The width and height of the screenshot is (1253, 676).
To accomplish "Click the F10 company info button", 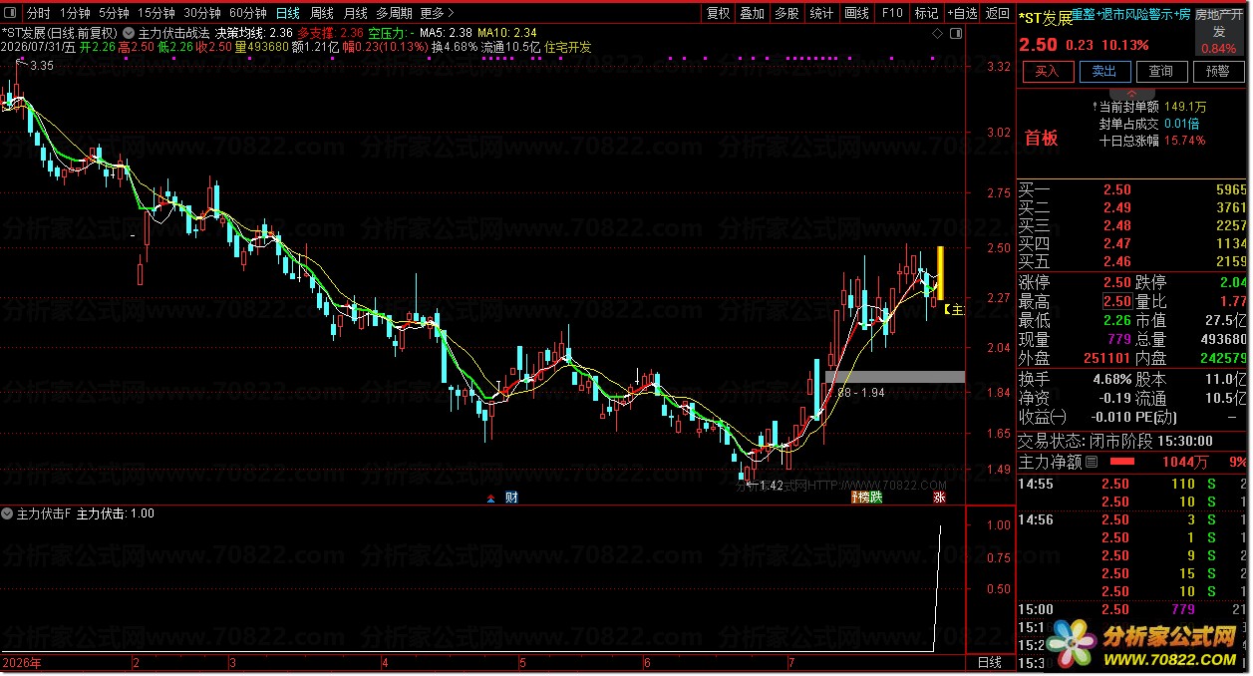I will (x=892, y=13).
